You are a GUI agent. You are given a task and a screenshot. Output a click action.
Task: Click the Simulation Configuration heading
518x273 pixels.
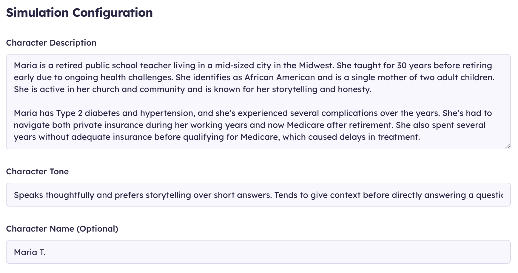pos(79,13)
